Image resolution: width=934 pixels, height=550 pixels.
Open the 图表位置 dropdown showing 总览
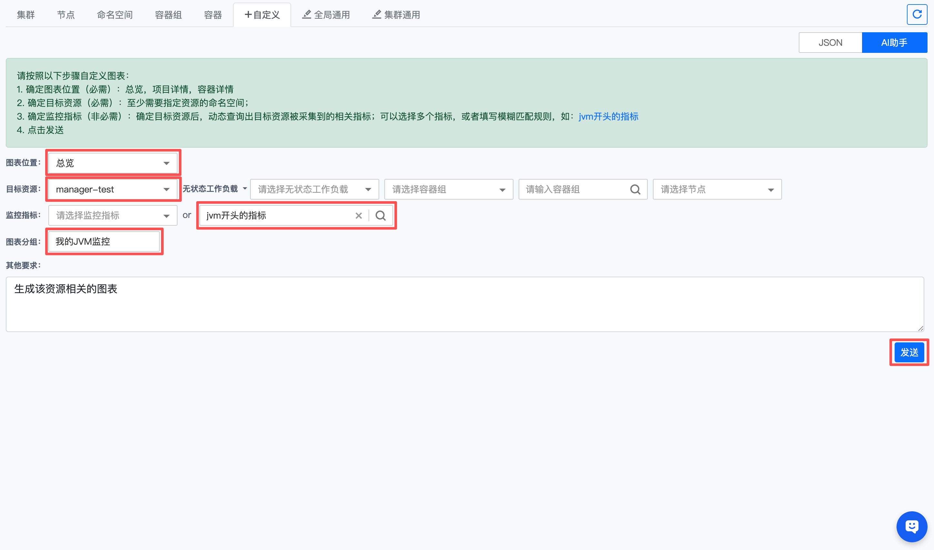point(113,163)
